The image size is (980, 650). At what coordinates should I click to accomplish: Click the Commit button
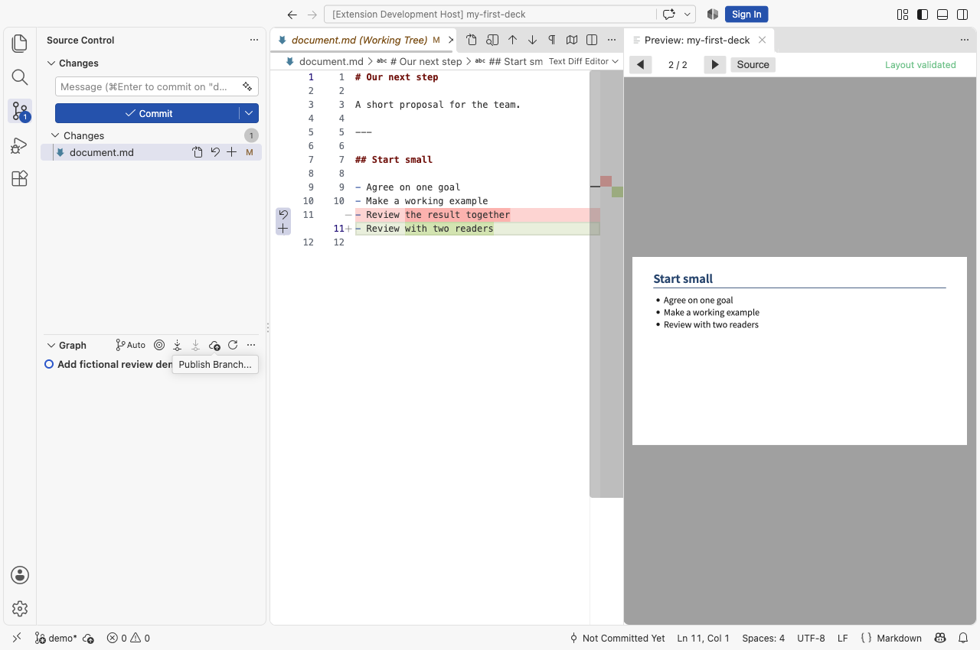pos(147,113)
